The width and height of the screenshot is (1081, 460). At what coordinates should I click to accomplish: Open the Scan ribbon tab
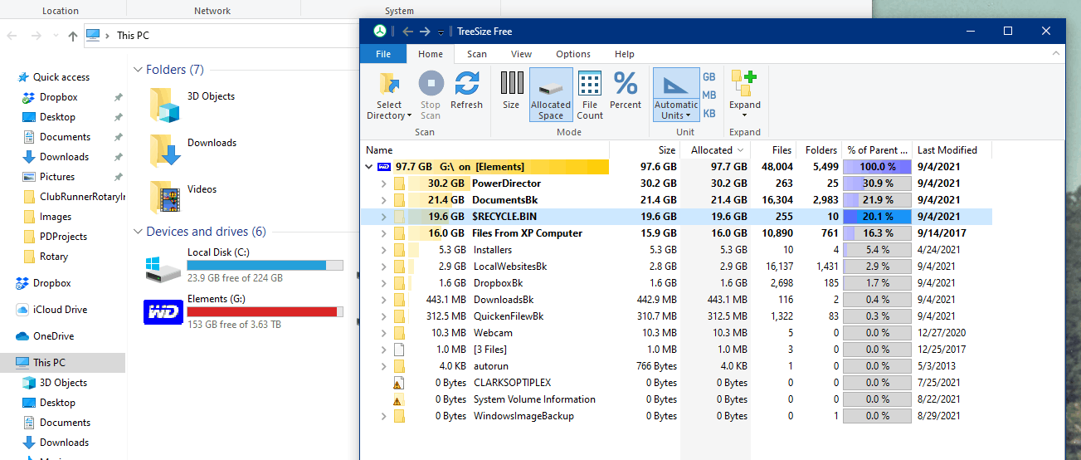477,54
